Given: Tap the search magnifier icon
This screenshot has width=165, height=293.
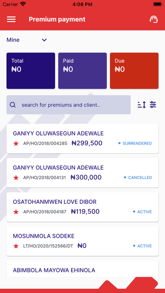Looking at the screenshot, I should 13,105.
